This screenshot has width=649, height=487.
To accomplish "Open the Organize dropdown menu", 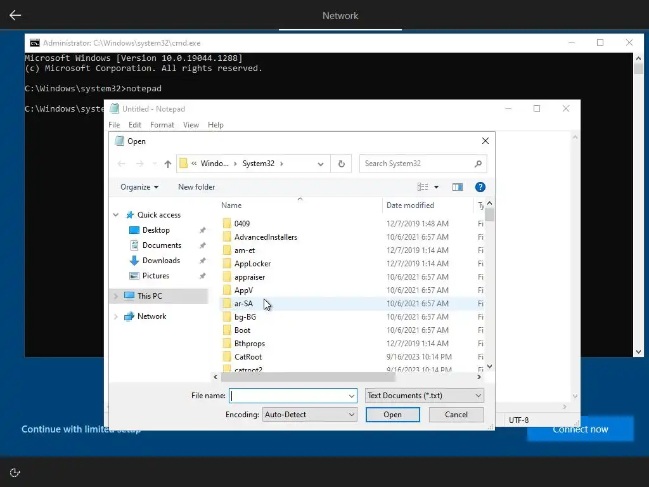I will (x=139, y=187).
